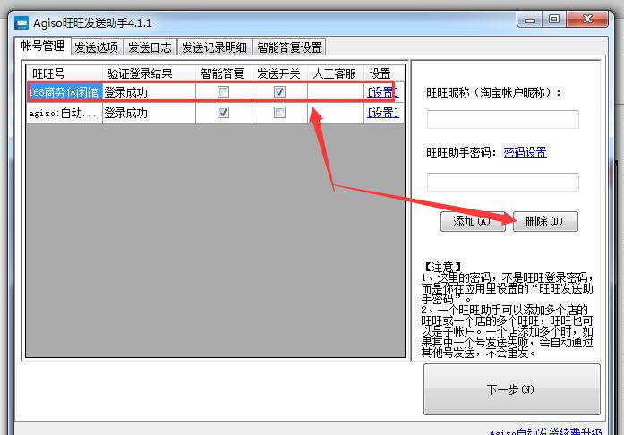Viewport: 624px width, 435px height.
Task: Focus the 旺旺助手密码 input field
Action: click(x=502, y=182)
